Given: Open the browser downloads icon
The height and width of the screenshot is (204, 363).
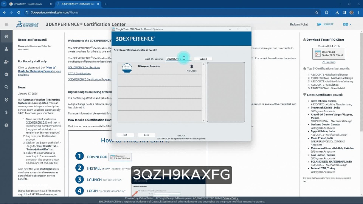Looking at the screenshot, I should [337, 12].
